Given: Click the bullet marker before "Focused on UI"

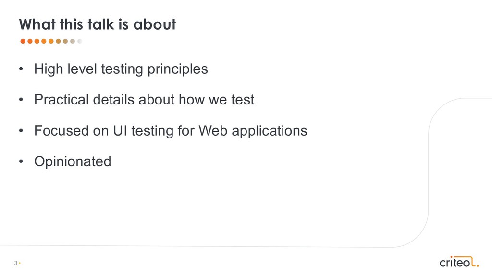Looking at the screenshot, I should pyautogui.click(x=21, y=131).
